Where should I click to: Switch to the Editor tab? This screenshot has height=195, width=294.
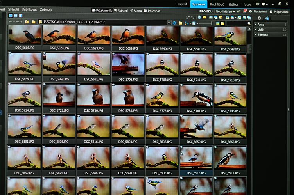pyautogui.click(x=234, y=4)
